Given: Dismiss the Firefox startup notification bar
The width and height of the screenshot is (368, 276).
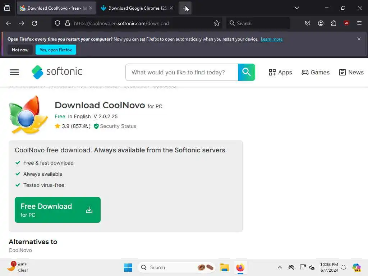Looking at the screenshot, I should tap(359, 39).
